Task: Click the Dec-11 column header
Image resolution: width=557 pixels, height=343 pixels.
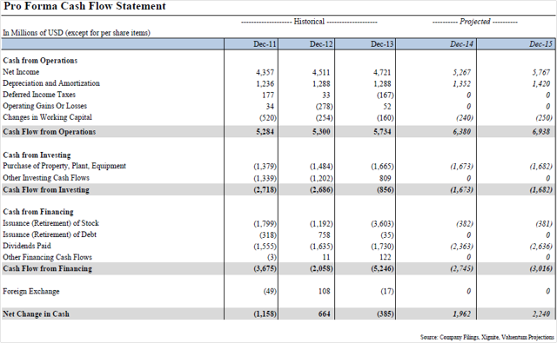Action: click(265, 44)
